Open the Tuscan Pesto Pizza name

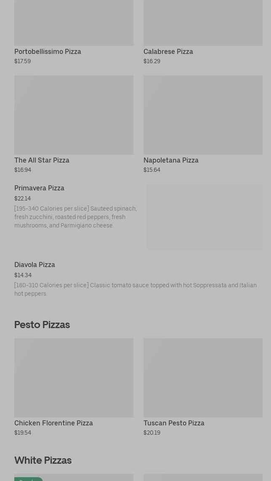coord(174,423)
